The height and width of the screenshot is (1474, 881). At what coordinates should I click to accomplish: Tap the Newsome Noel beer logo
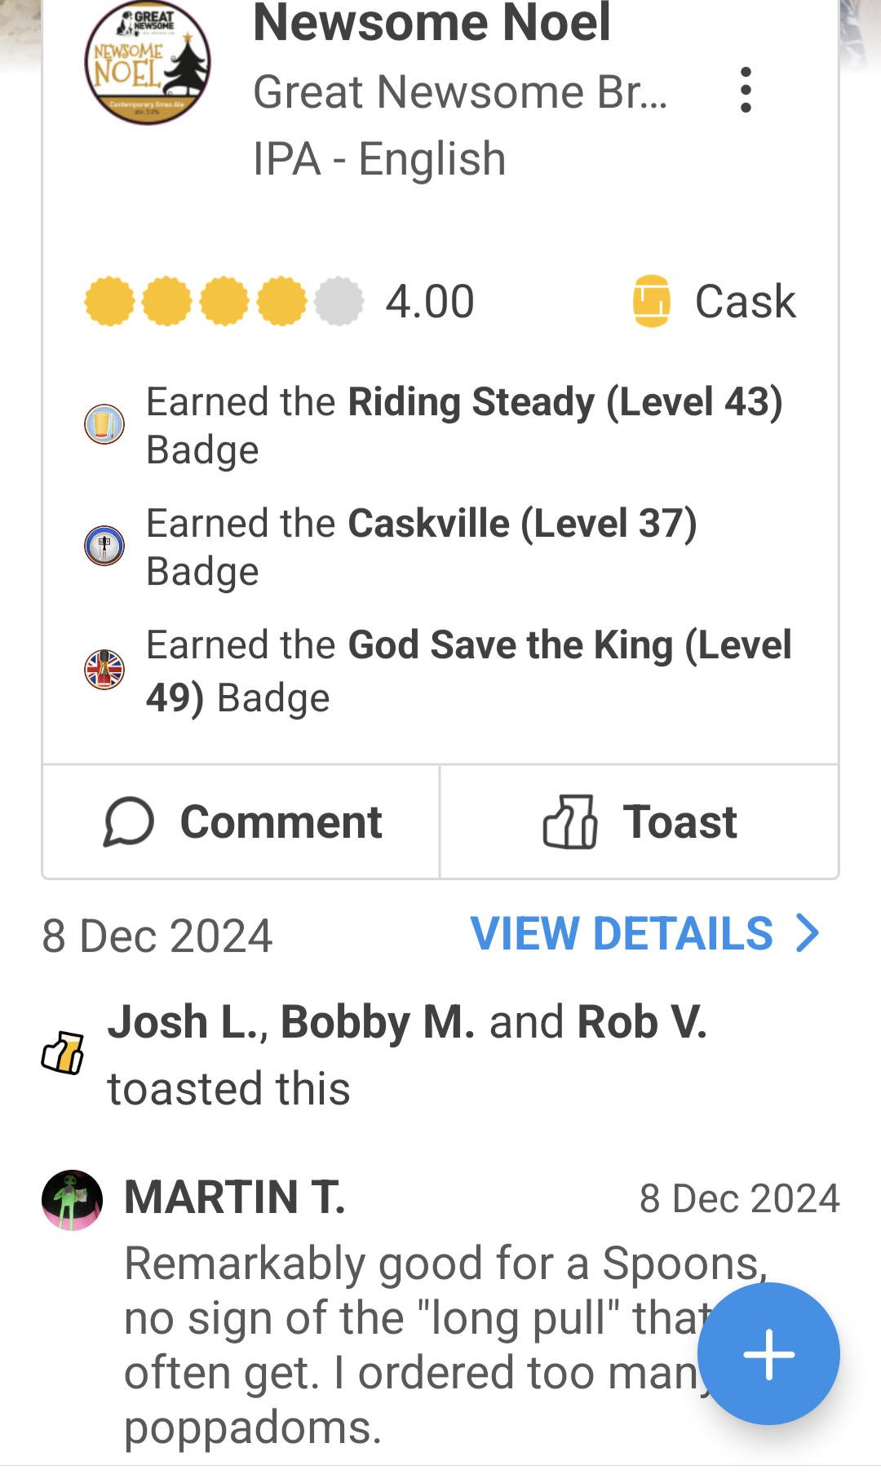click(x=148, y=64)
